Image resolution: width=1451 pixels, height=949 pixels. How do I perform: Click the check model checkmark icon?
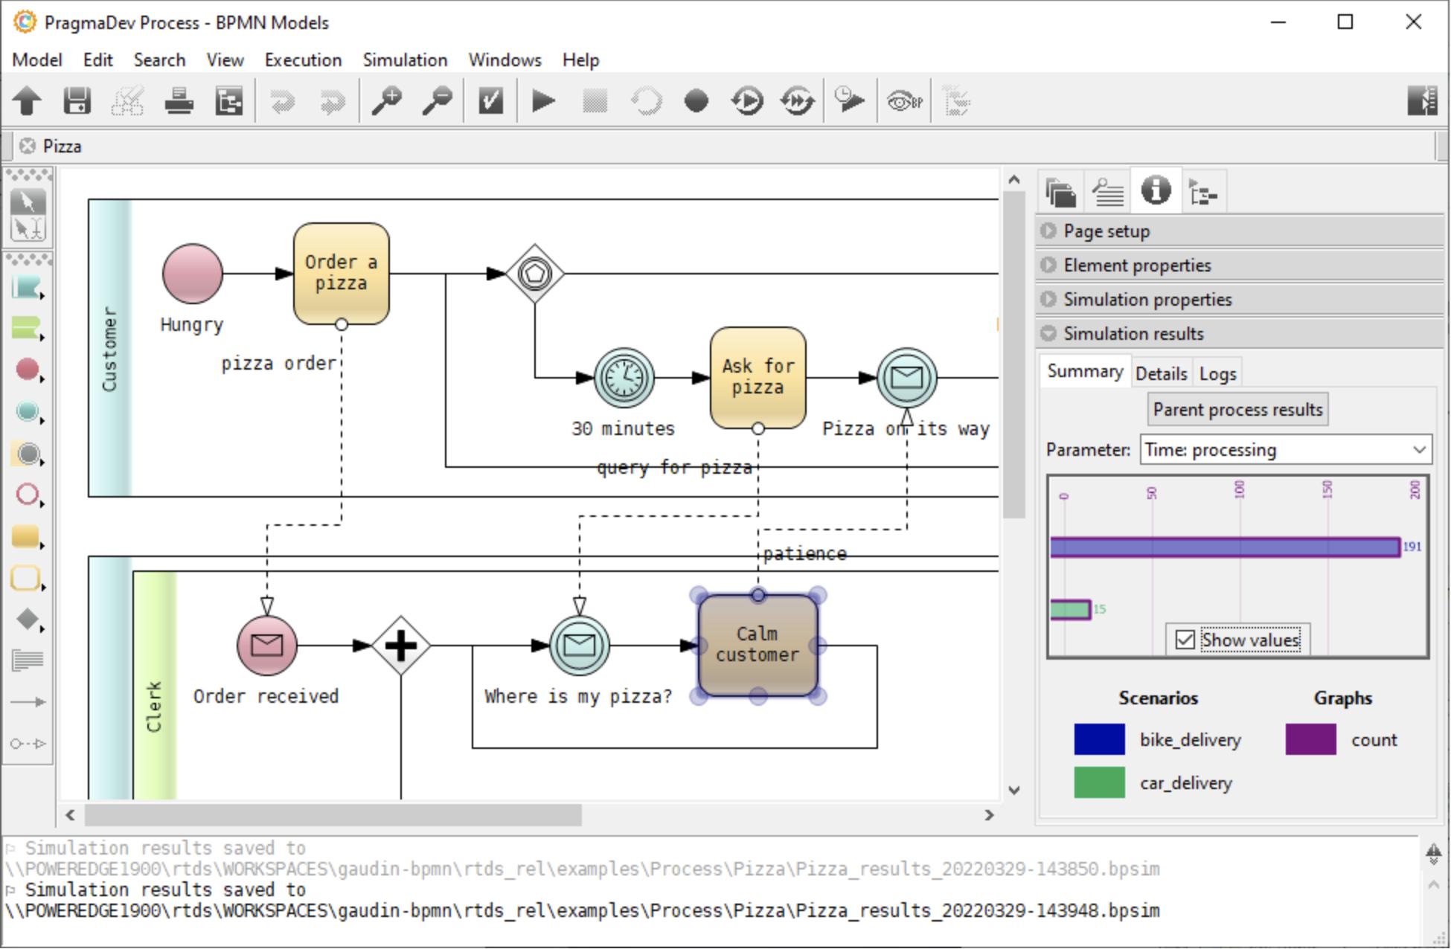point(490,100)
